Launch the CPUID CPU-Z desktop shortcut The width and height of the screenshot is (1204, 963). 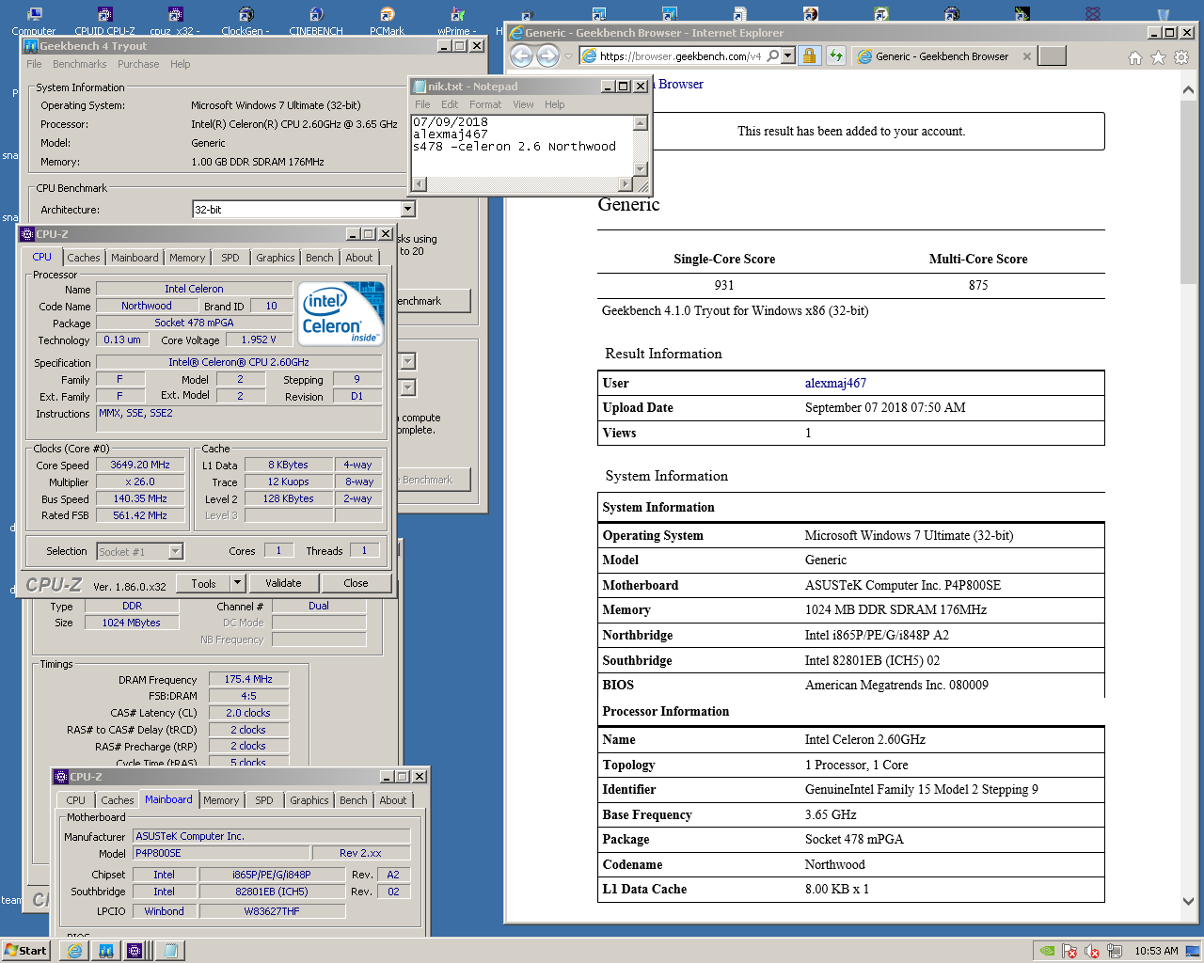104,20
